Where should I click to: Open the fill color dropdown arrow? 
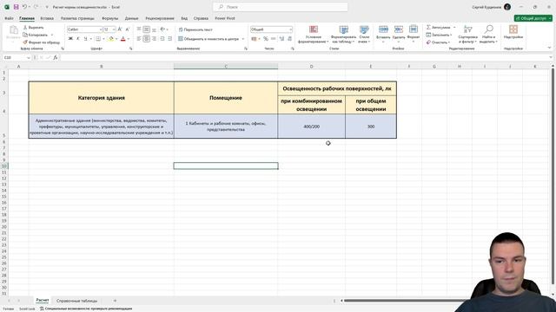(116, 39)
